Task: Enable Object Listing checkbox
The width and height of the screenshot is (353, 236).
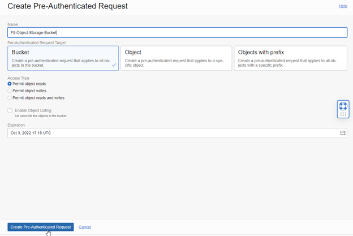Action: 10,110
